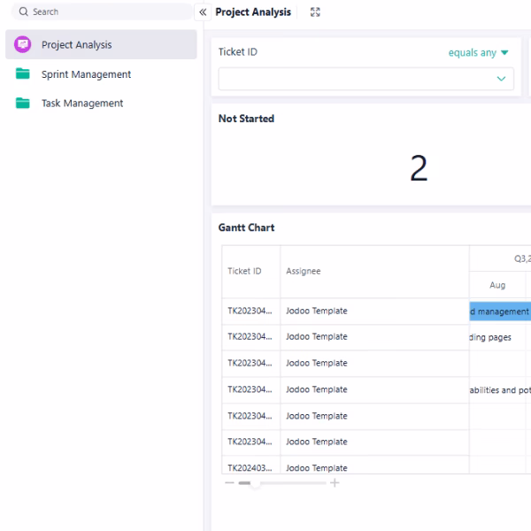The height and width of the screenshot is (531, 531).
Task: Click the Project Analysis purple dashboard icon
Action: 23,45
